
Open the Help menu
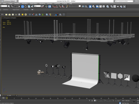[71, 3]
